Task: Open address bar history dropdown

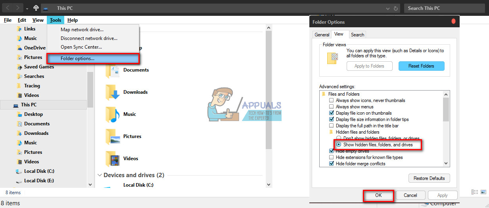Action: coord(388,8)
